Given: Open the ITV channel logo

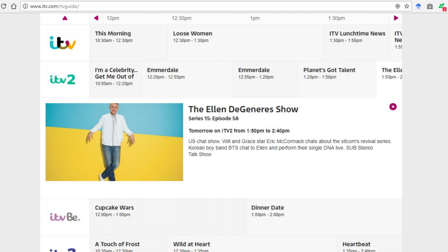Looking at the screenshot, I should coord(63,43).
